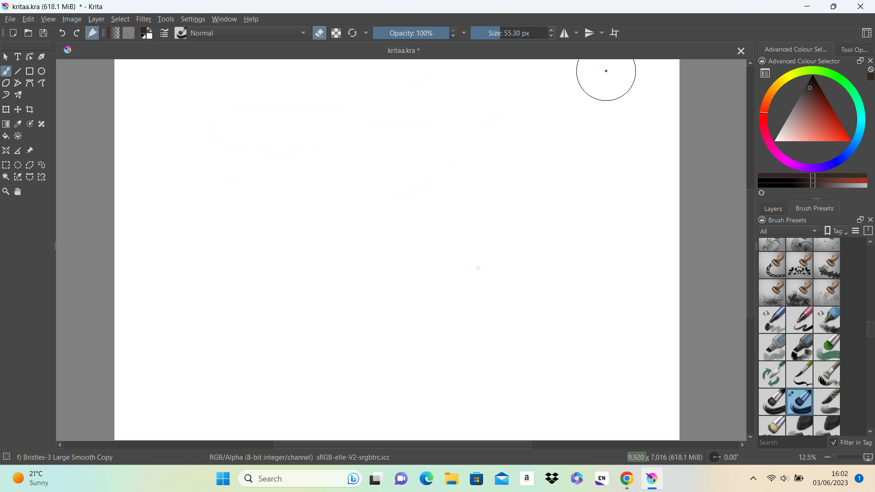
Task: Select the Zoom tool
Action: (6, 191)
